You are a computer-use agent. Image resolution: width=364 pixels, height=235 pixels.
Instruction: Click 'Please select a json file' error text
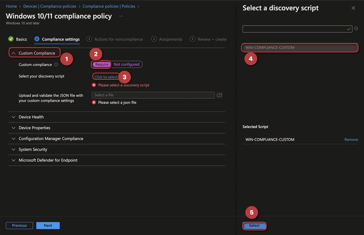coord(117,102)
